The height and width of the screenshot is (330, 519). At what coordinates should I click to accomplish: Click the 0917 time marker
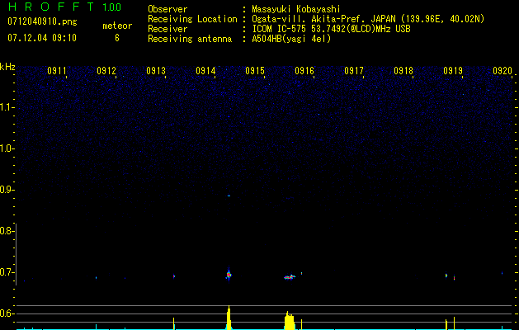click(x=354, y=71)
